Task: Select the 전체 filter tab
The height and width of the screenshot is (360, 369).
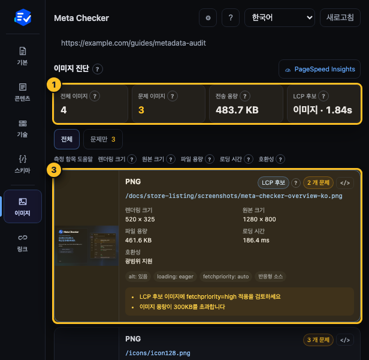Action: [66, 139]
